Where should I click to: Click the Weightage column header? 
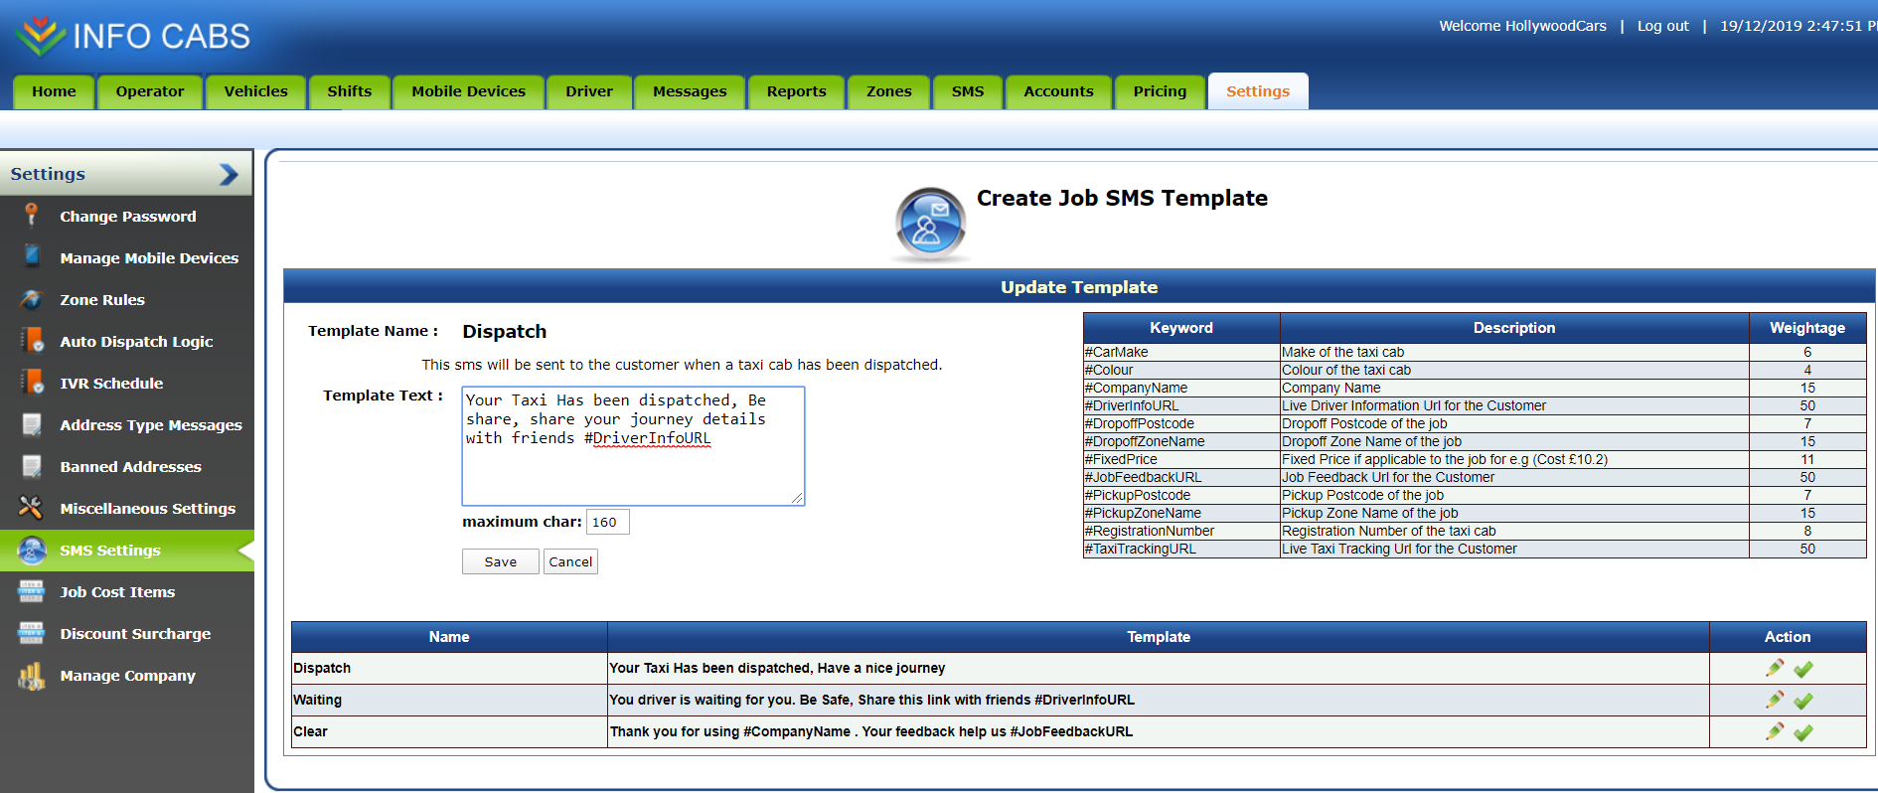click(x=1807, y=328)
